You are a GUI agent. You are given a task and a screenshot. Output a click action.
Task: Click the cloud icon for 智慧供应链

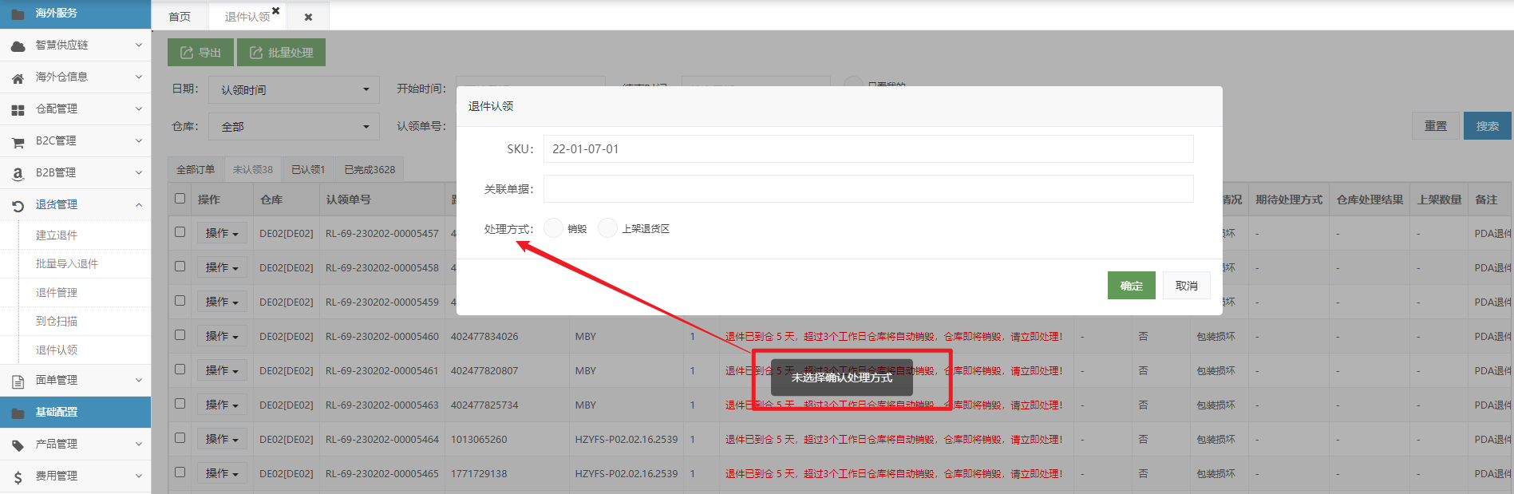pyautogui.click(x=18, y=45)
